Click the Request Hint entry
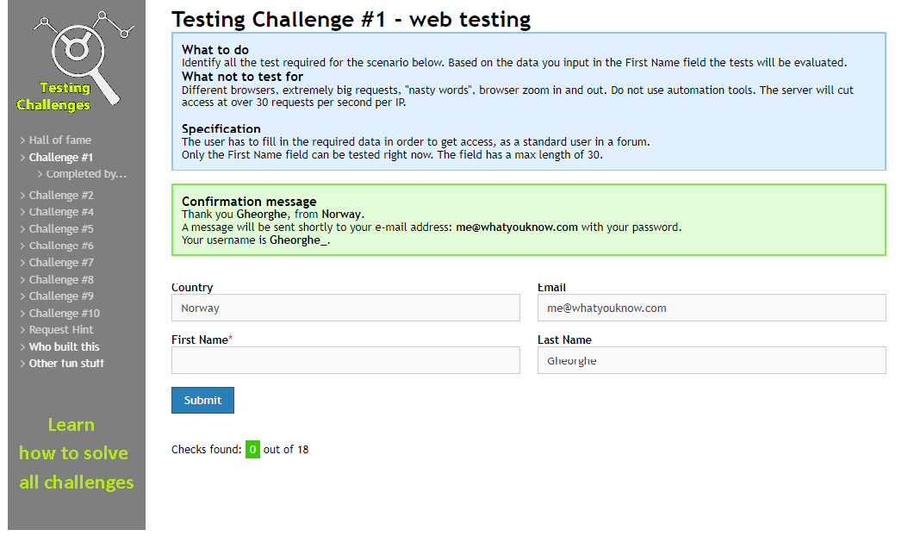The height and width of the screenshot is (542, 914). pos(60,329)
